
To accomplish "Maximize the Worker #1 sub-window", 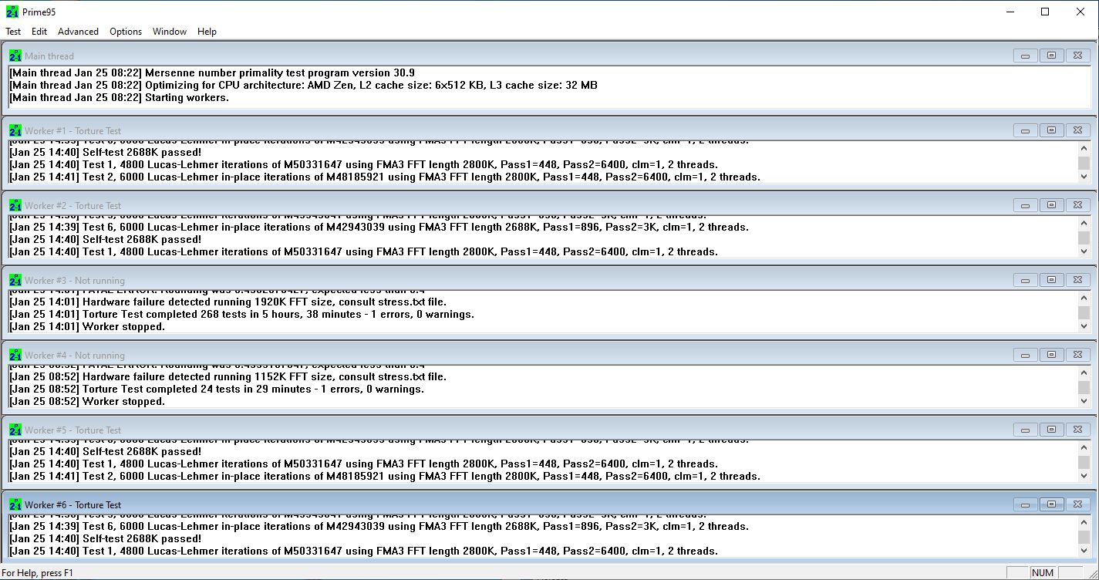I will coord(1051,130).
